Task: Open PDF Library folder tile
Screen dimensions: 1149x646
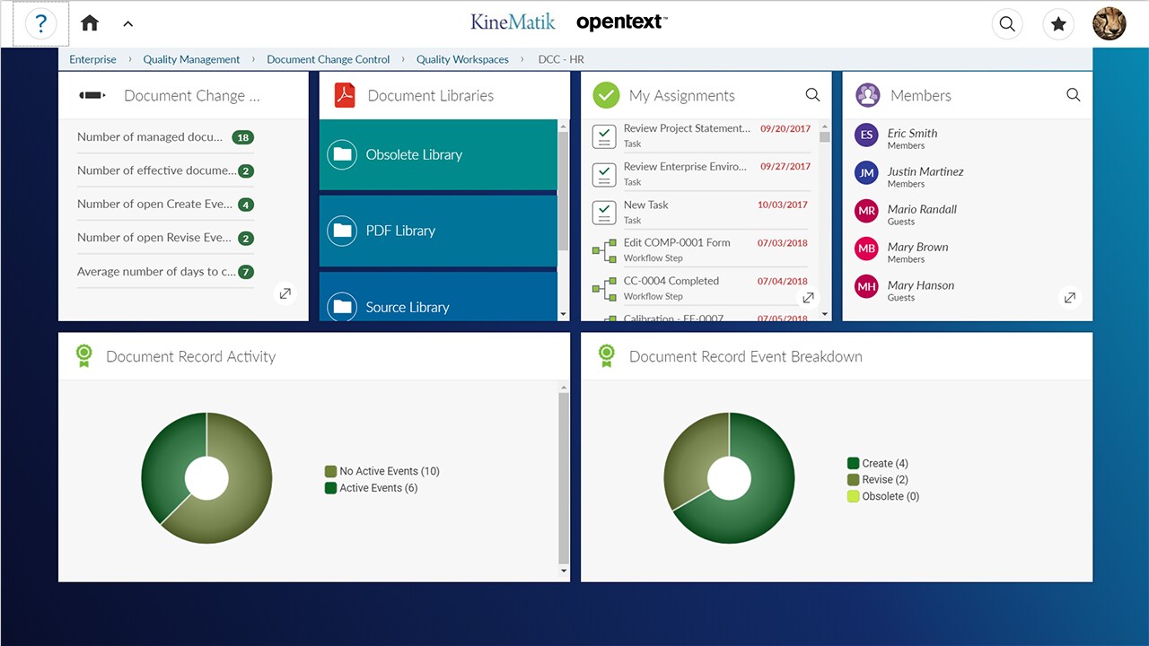Action: tap(438, 231)
